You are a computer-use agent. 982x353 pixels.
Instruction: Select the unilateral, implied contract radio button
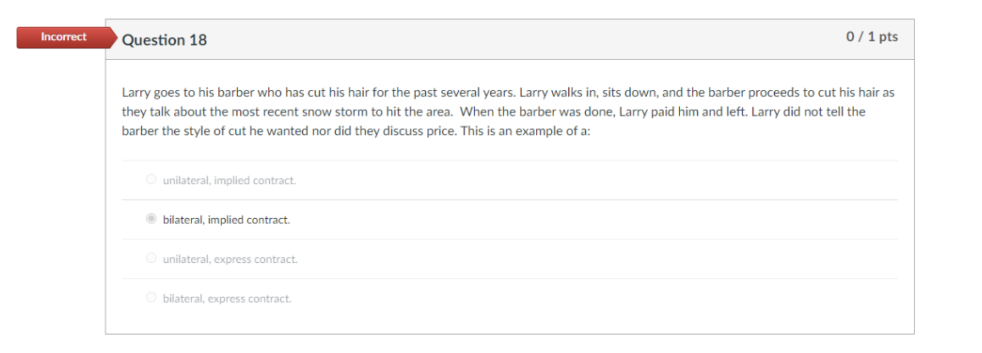click(152, 181)
